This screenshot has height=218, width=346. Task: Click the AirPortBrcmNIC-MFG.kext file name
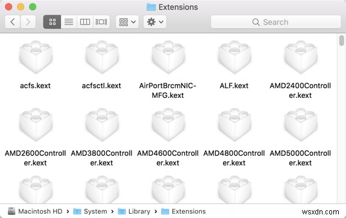click(168, 91)
